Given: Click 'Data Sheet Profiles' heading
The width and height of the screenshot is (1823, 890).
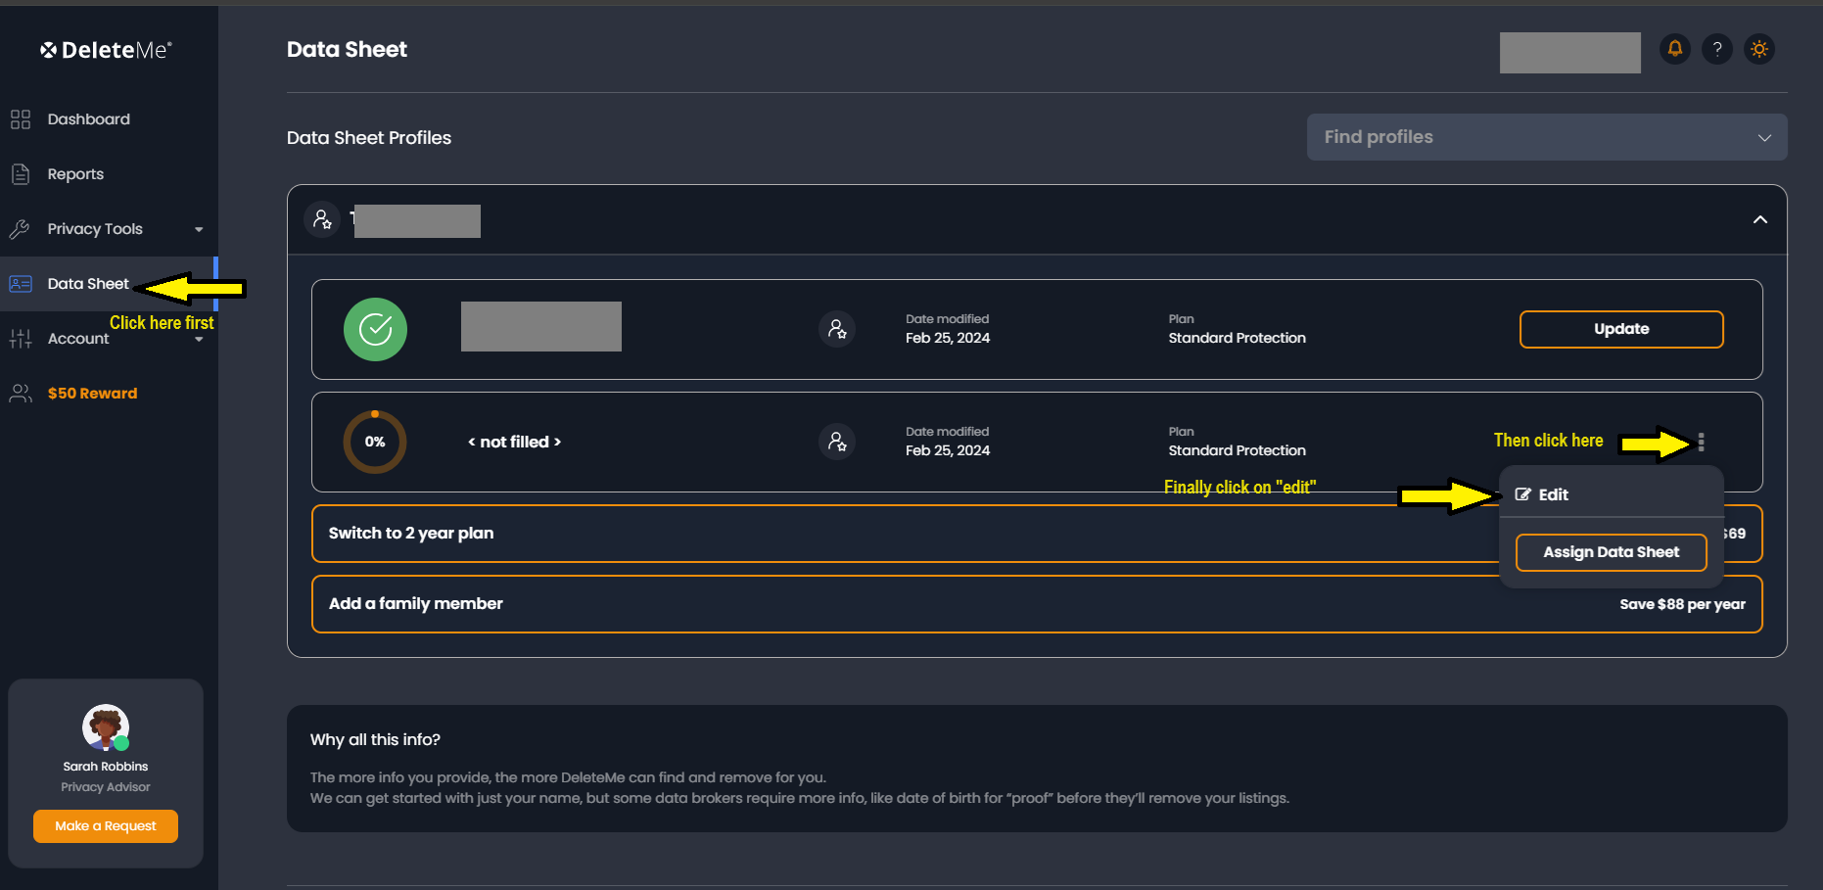Looking at the screenshot, I should [x=369, y=138].
